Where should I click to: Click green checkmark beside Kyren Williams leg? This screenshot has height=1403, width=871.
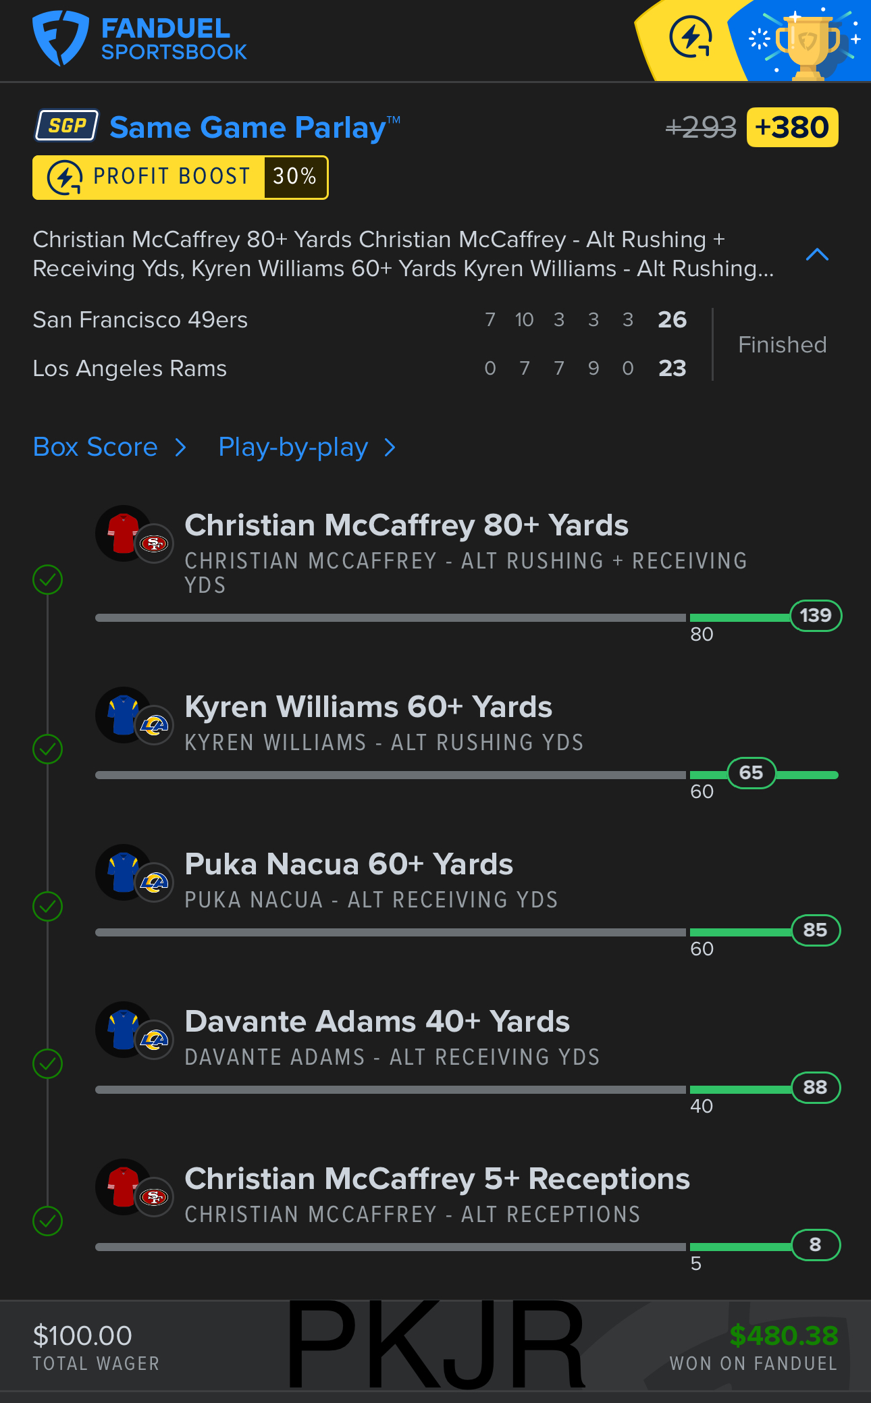pos(48,749)
